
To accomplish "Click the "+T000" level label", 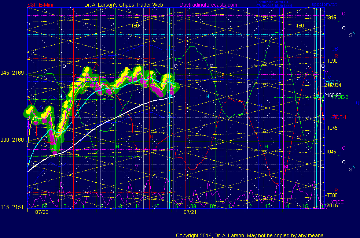I will point(331,196).
